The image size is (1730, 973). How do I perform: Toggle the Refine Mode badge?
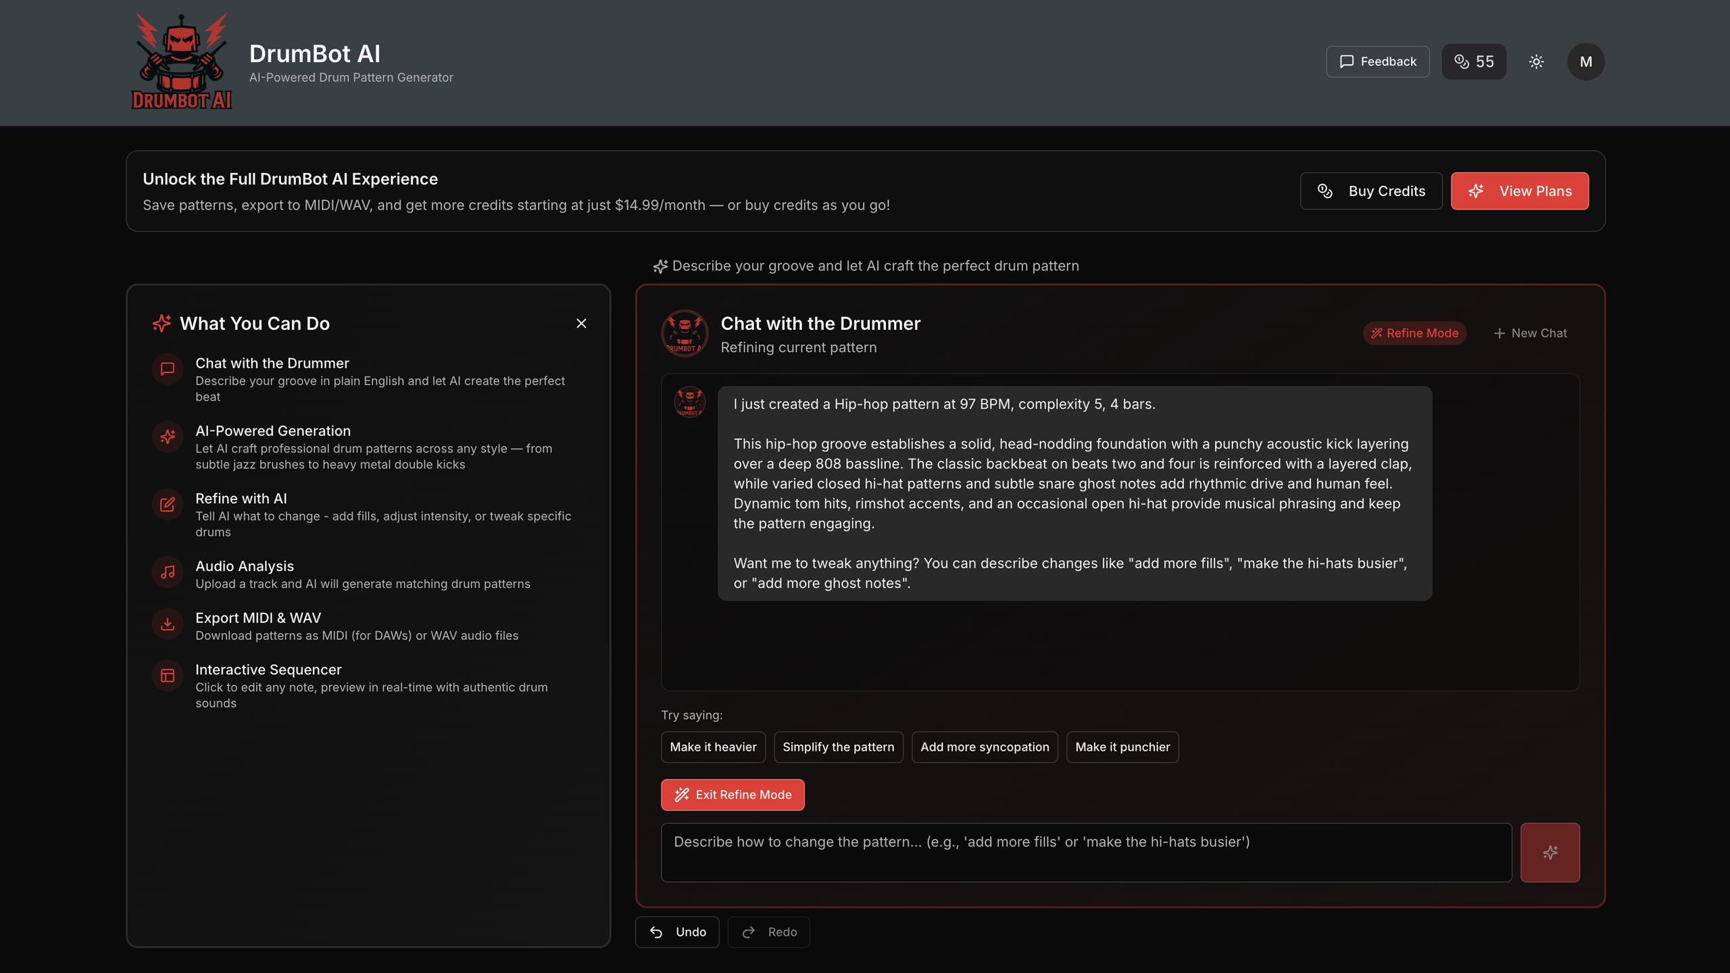(1414, 333)
